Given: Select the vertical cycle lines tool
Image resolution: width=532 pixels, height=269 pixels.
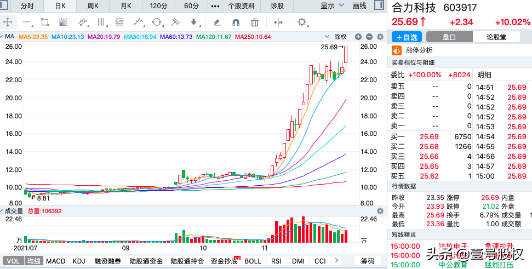Looking at the screenshot, I should [102, 22].
